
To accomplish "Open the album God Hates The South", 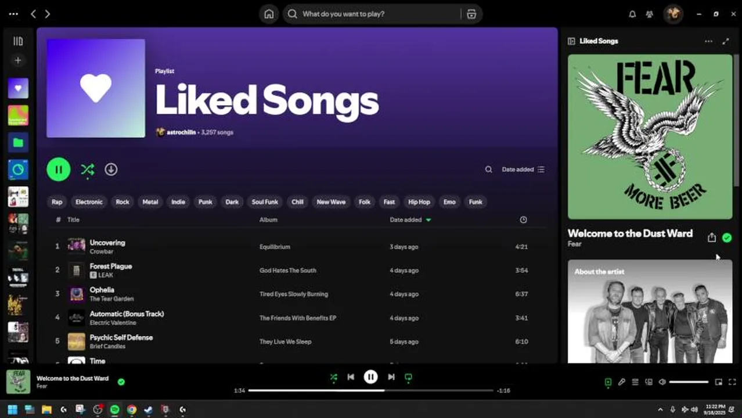I will click(x=287, y=271).
